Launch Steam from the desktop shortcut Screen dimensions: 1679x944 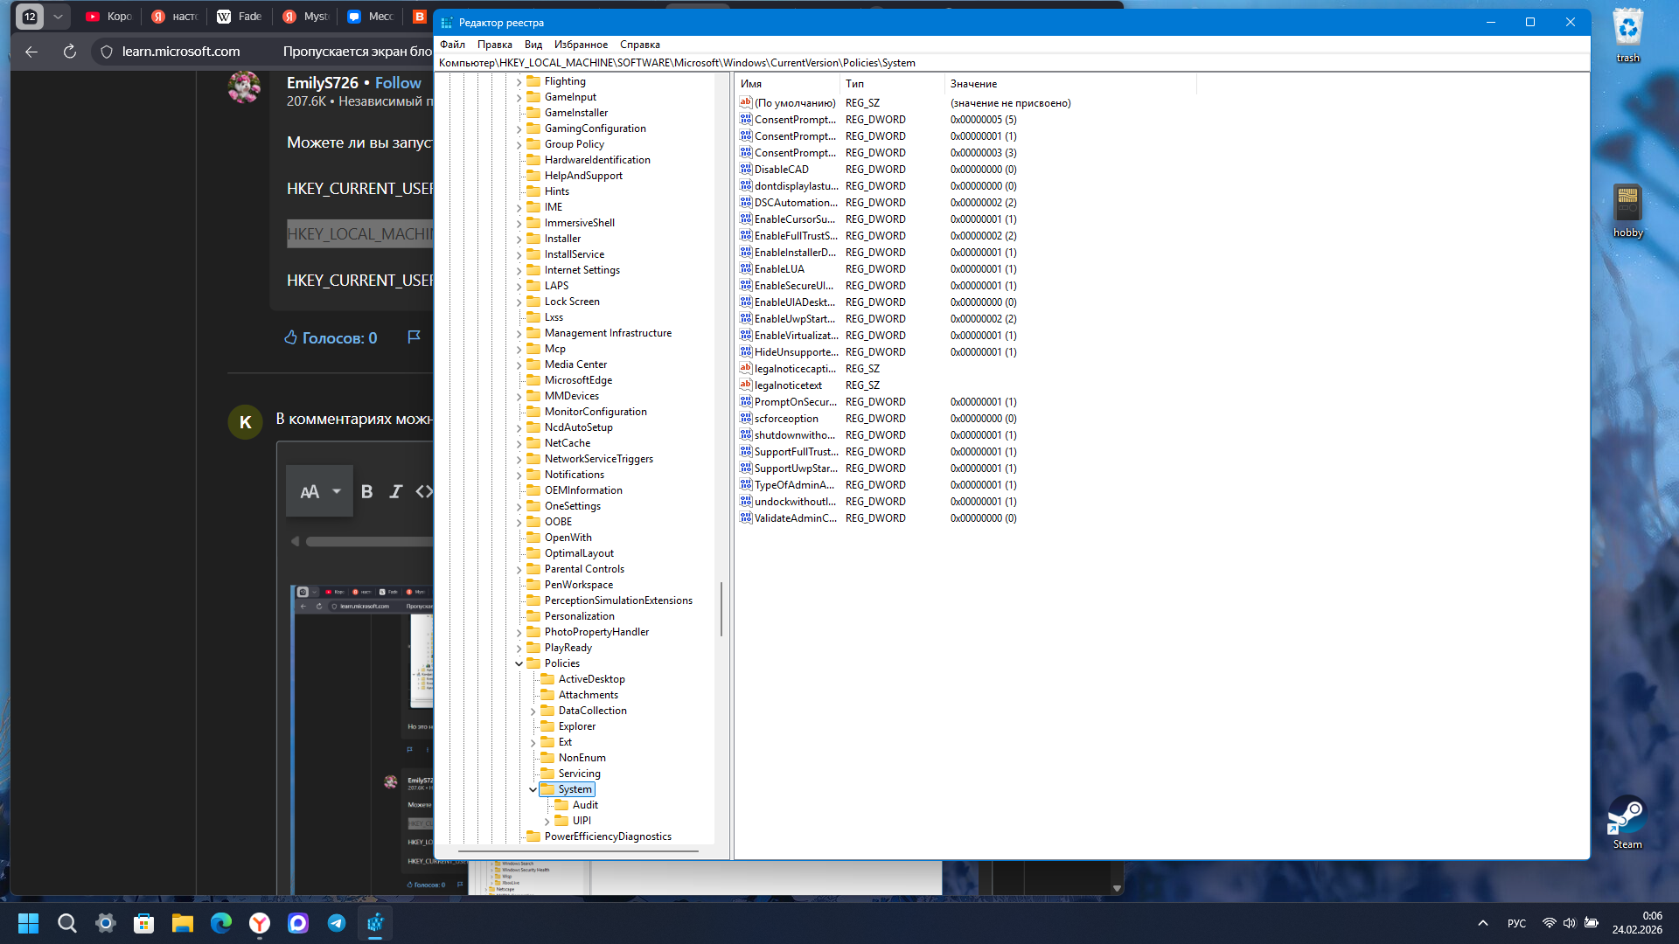(x=1627, y=822)
